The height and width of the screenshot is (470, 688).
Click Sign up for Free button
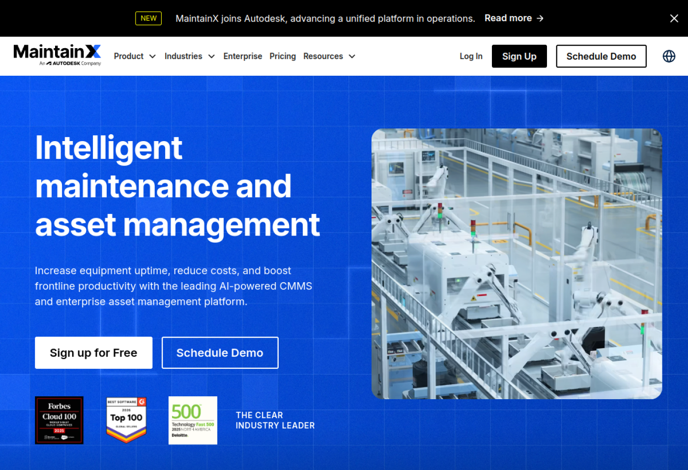(x=93, y=352)
